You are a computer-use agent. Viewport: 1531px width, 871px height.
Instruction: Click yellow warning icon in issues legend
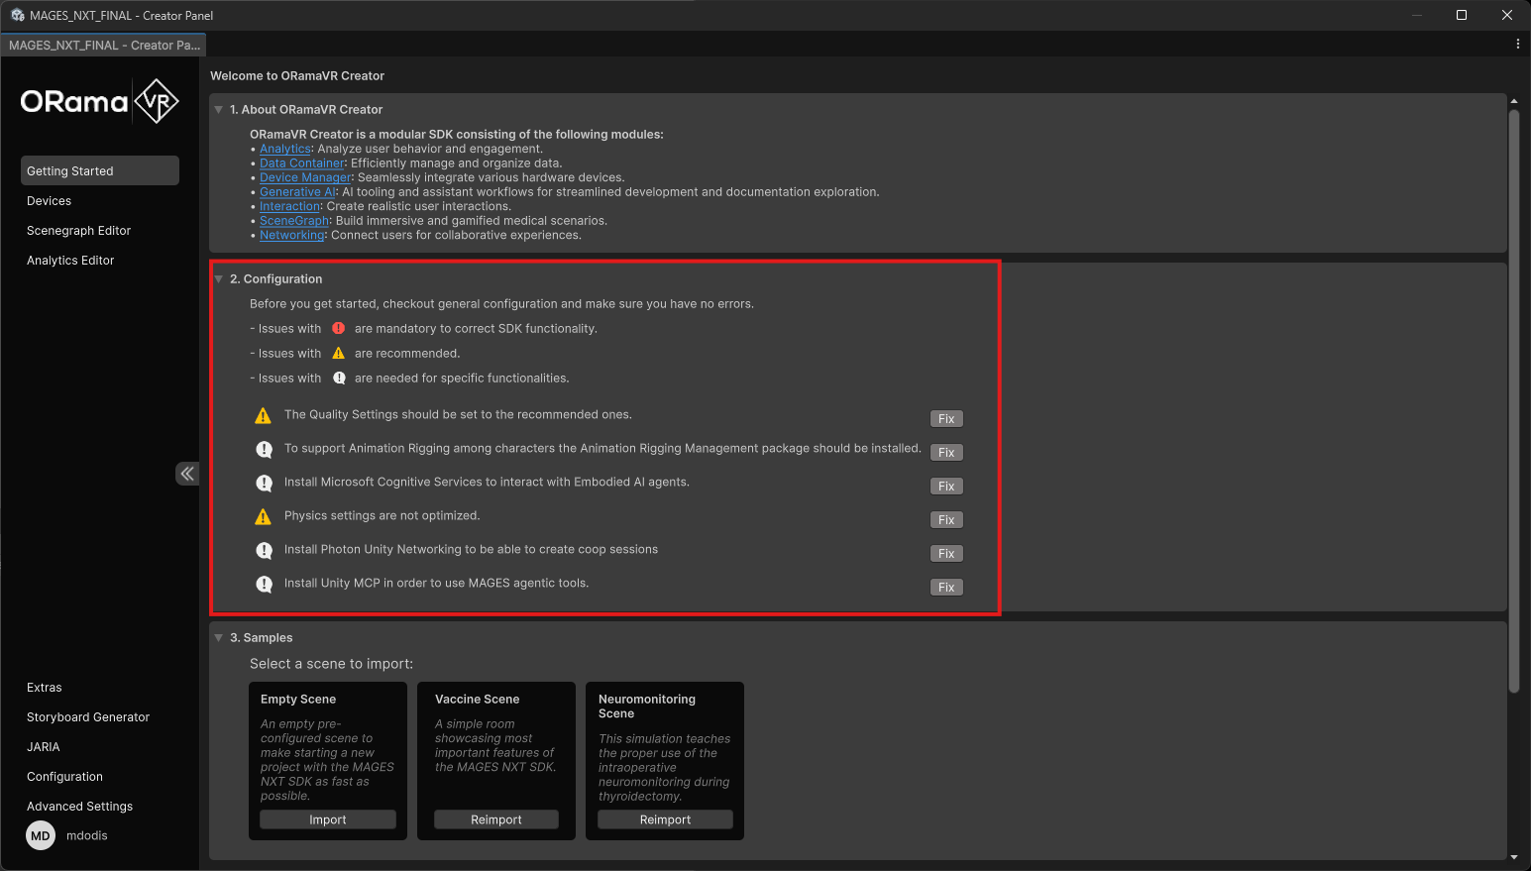(x=339, y=353)
